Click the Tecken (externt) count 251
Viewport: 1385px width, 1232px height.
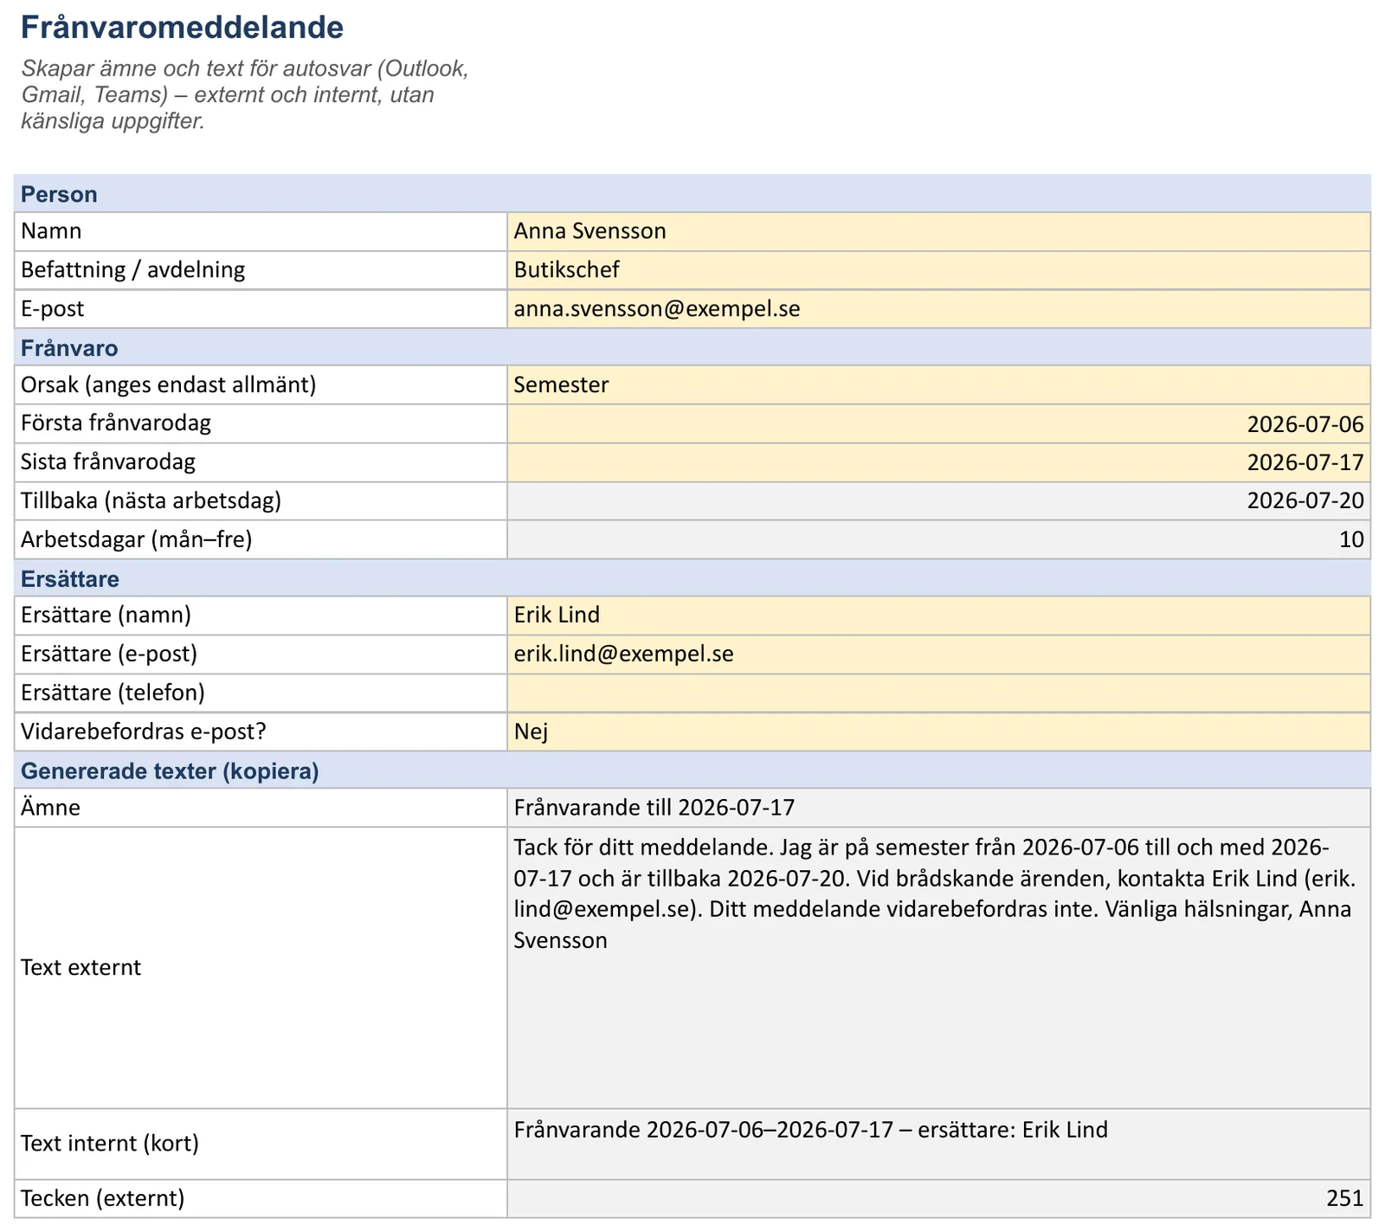pos(938,1199)
